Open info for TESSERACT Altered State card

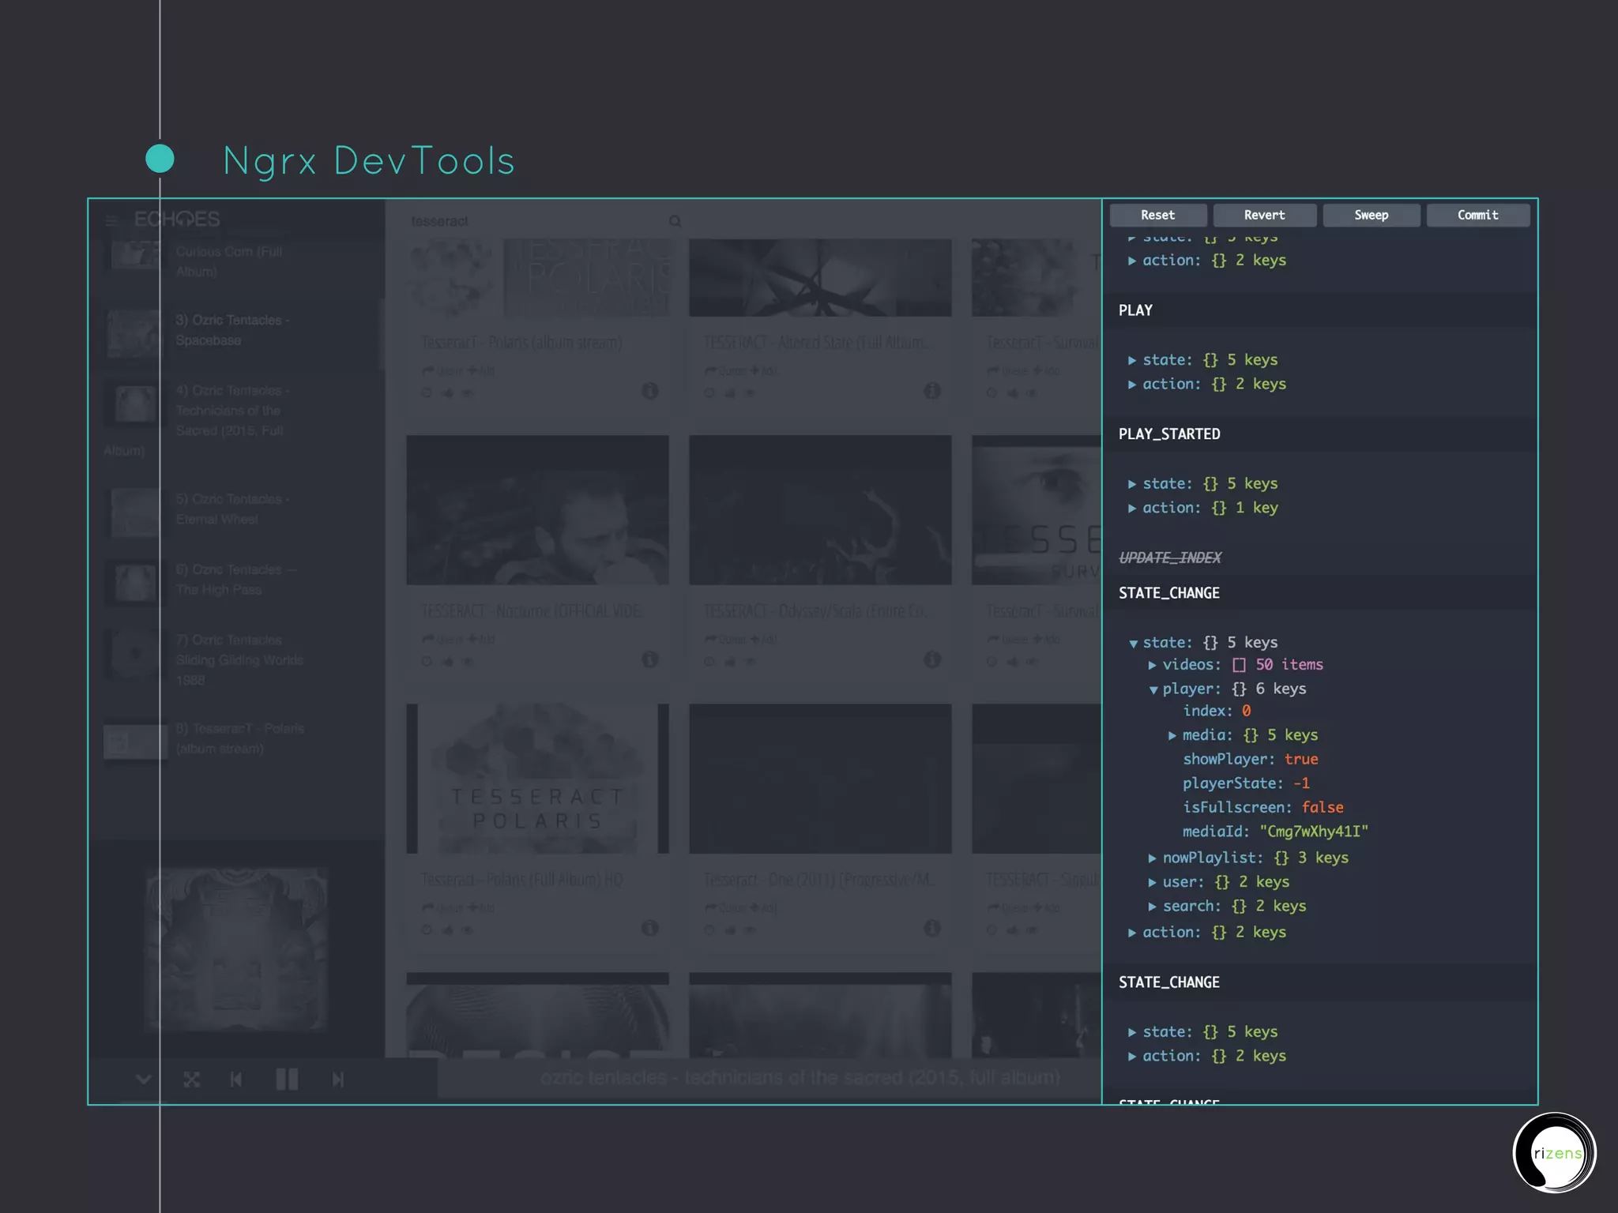pos(932,391)
